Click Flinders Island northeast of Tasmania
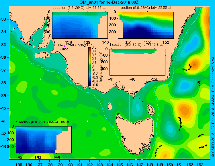 pos(151,110)
